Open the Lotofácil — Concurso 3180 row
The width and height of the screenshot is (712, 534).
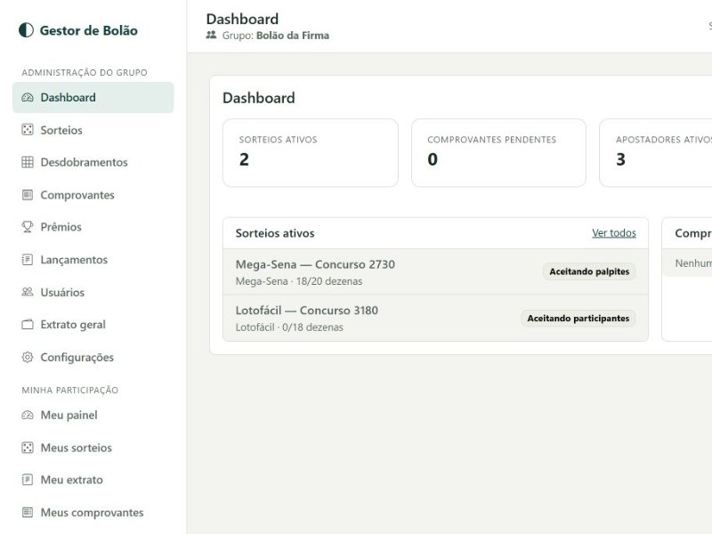pos(435,318)
